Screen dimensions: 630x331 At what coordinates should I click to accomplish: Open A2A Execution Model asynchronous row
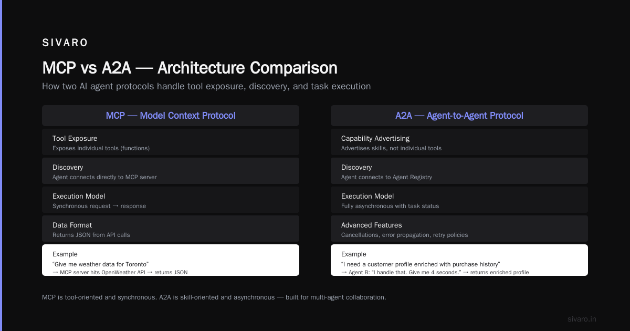pyautogui.click(x=459, y=200)
